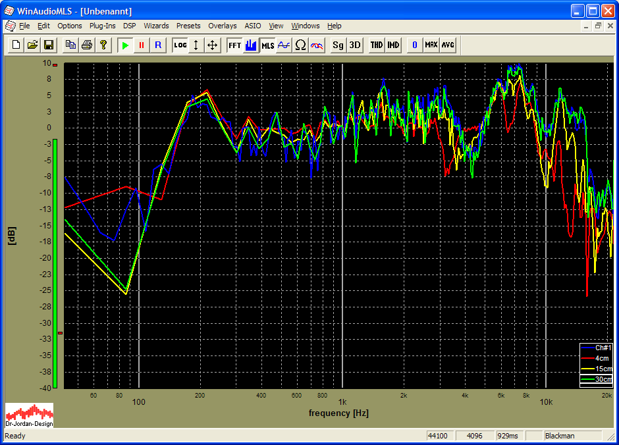Toggle the MAX hold button
Viewport: 619px width, 445px height.
point(431,45)
